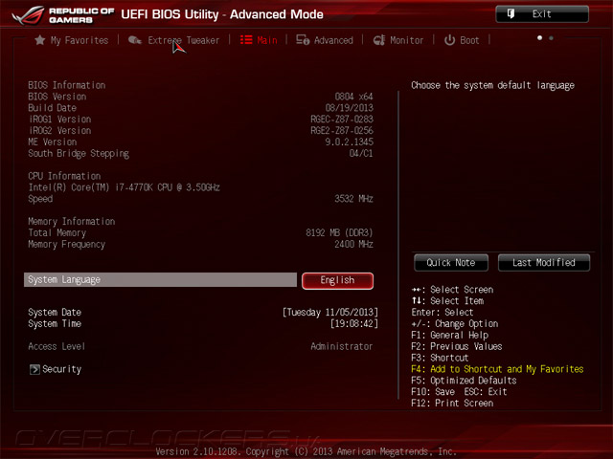This screenshot has width=613, height=459.
Task: Click the System Date label
Action: tap(55, 313)
